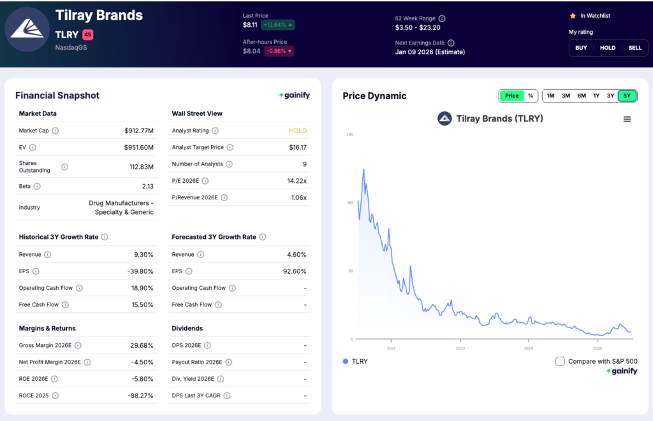The height and width of the screenshot is (421, 653).
Task: Open the chart hamburger options menu
Action: (627, 118)
